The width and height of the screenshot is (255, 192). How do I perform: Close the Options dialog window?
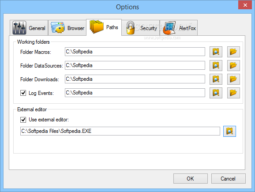coord(245,5)
